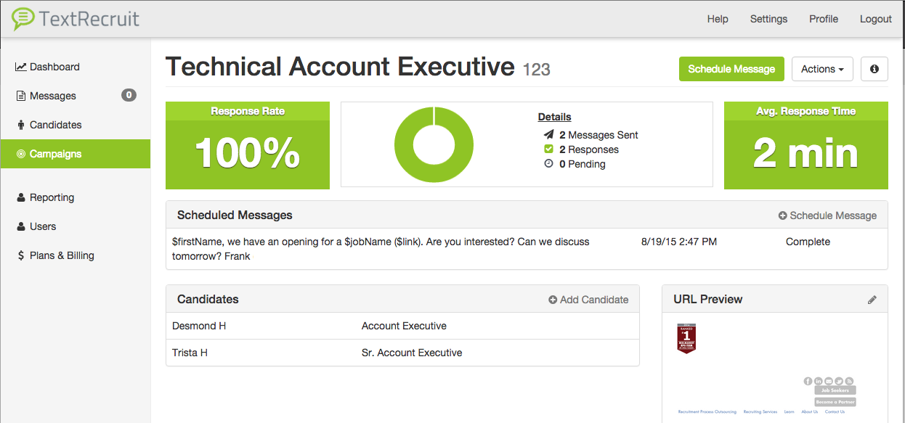Click the TextRecruit speech bubble logo
This screenshot has height=423, width=905.
click(23, 19)
